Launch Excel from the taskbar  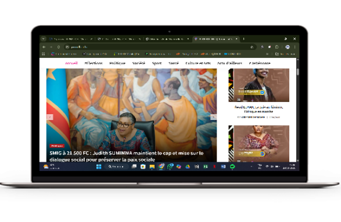tap(206, 166)
